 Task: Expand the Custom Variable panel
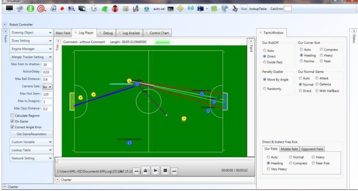(x=31, y=142)
